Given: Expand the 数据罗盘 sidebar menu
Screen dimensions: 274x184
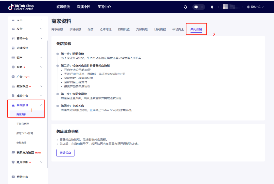Looking at the screenshot, I should pyautogui.click(x=41, y=86).
